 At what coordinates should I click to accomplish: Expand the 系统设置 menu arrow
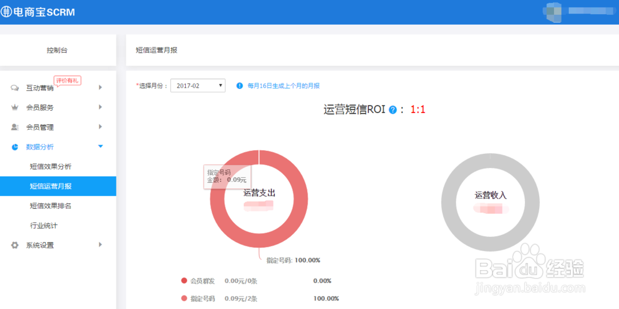click(x=100, y=245)
